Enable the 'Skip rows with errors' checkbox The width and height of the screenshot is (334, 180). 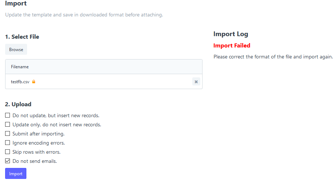pyautogui.click(x=8, y=152)
